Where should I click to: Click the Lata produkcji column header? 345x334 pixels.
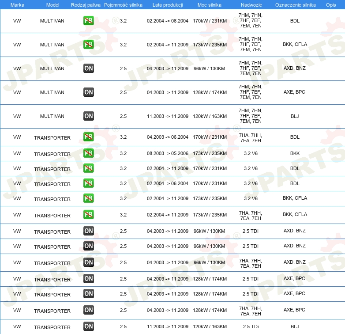pos(167,4)
